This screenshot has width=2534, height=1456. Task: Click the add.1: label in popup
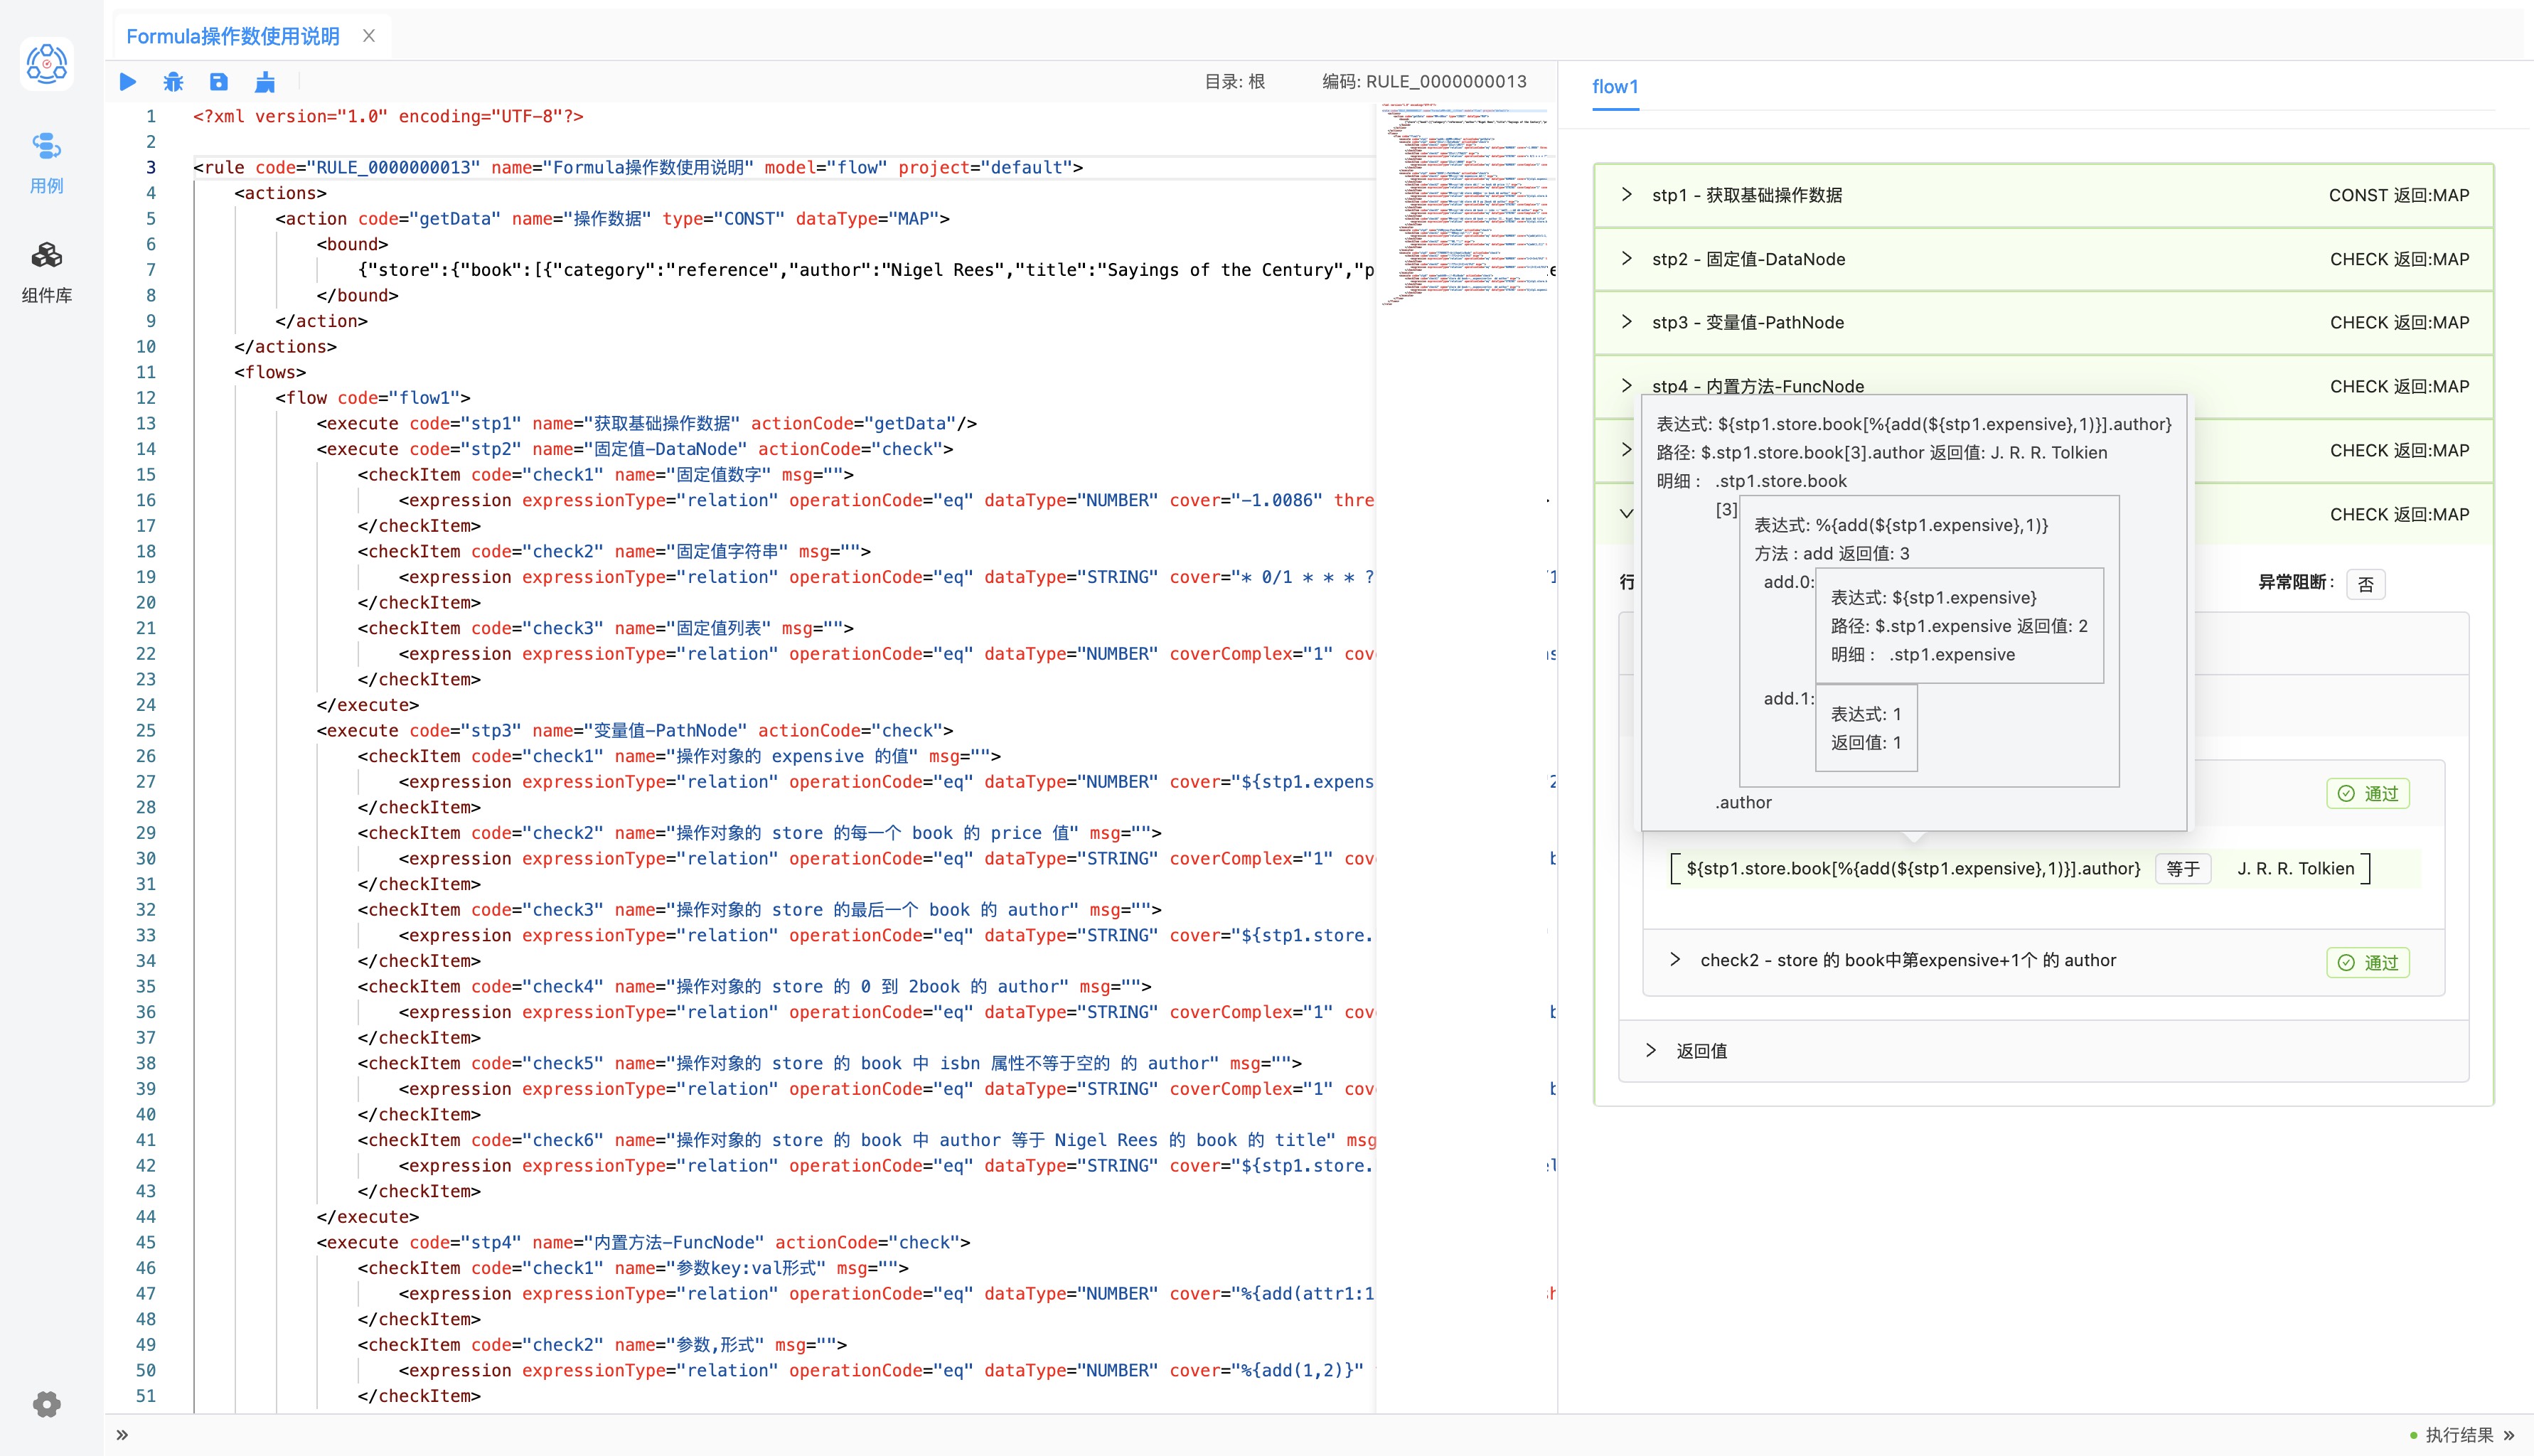(1788, 698)
